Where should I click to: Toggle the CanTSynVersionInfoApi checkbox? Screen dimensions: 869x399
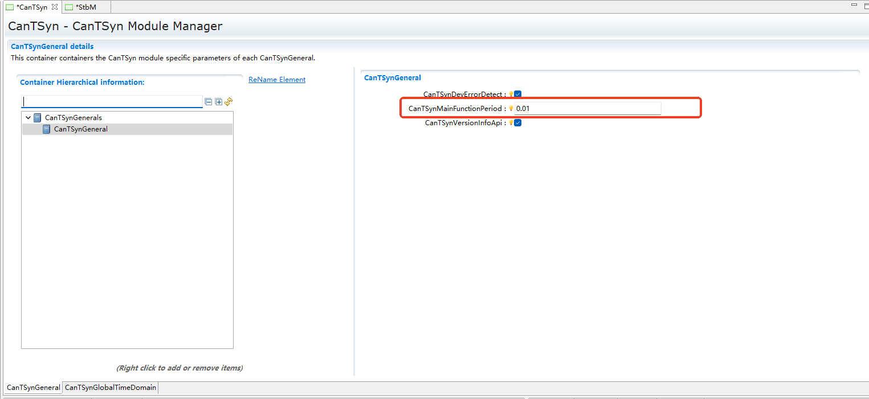[518, 123]
